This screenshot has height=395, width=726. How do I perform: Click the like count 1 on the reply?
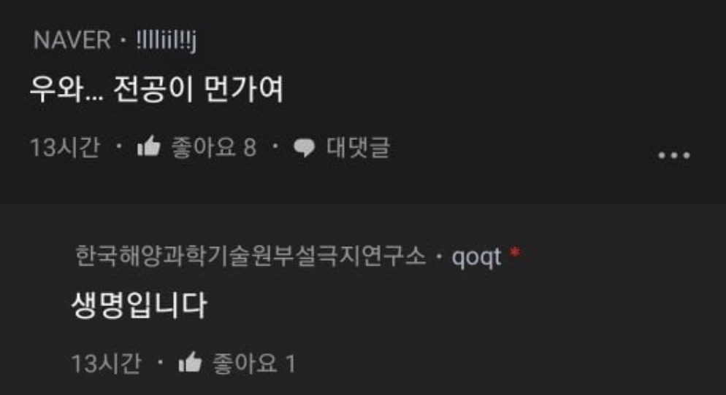click(290, 364)
